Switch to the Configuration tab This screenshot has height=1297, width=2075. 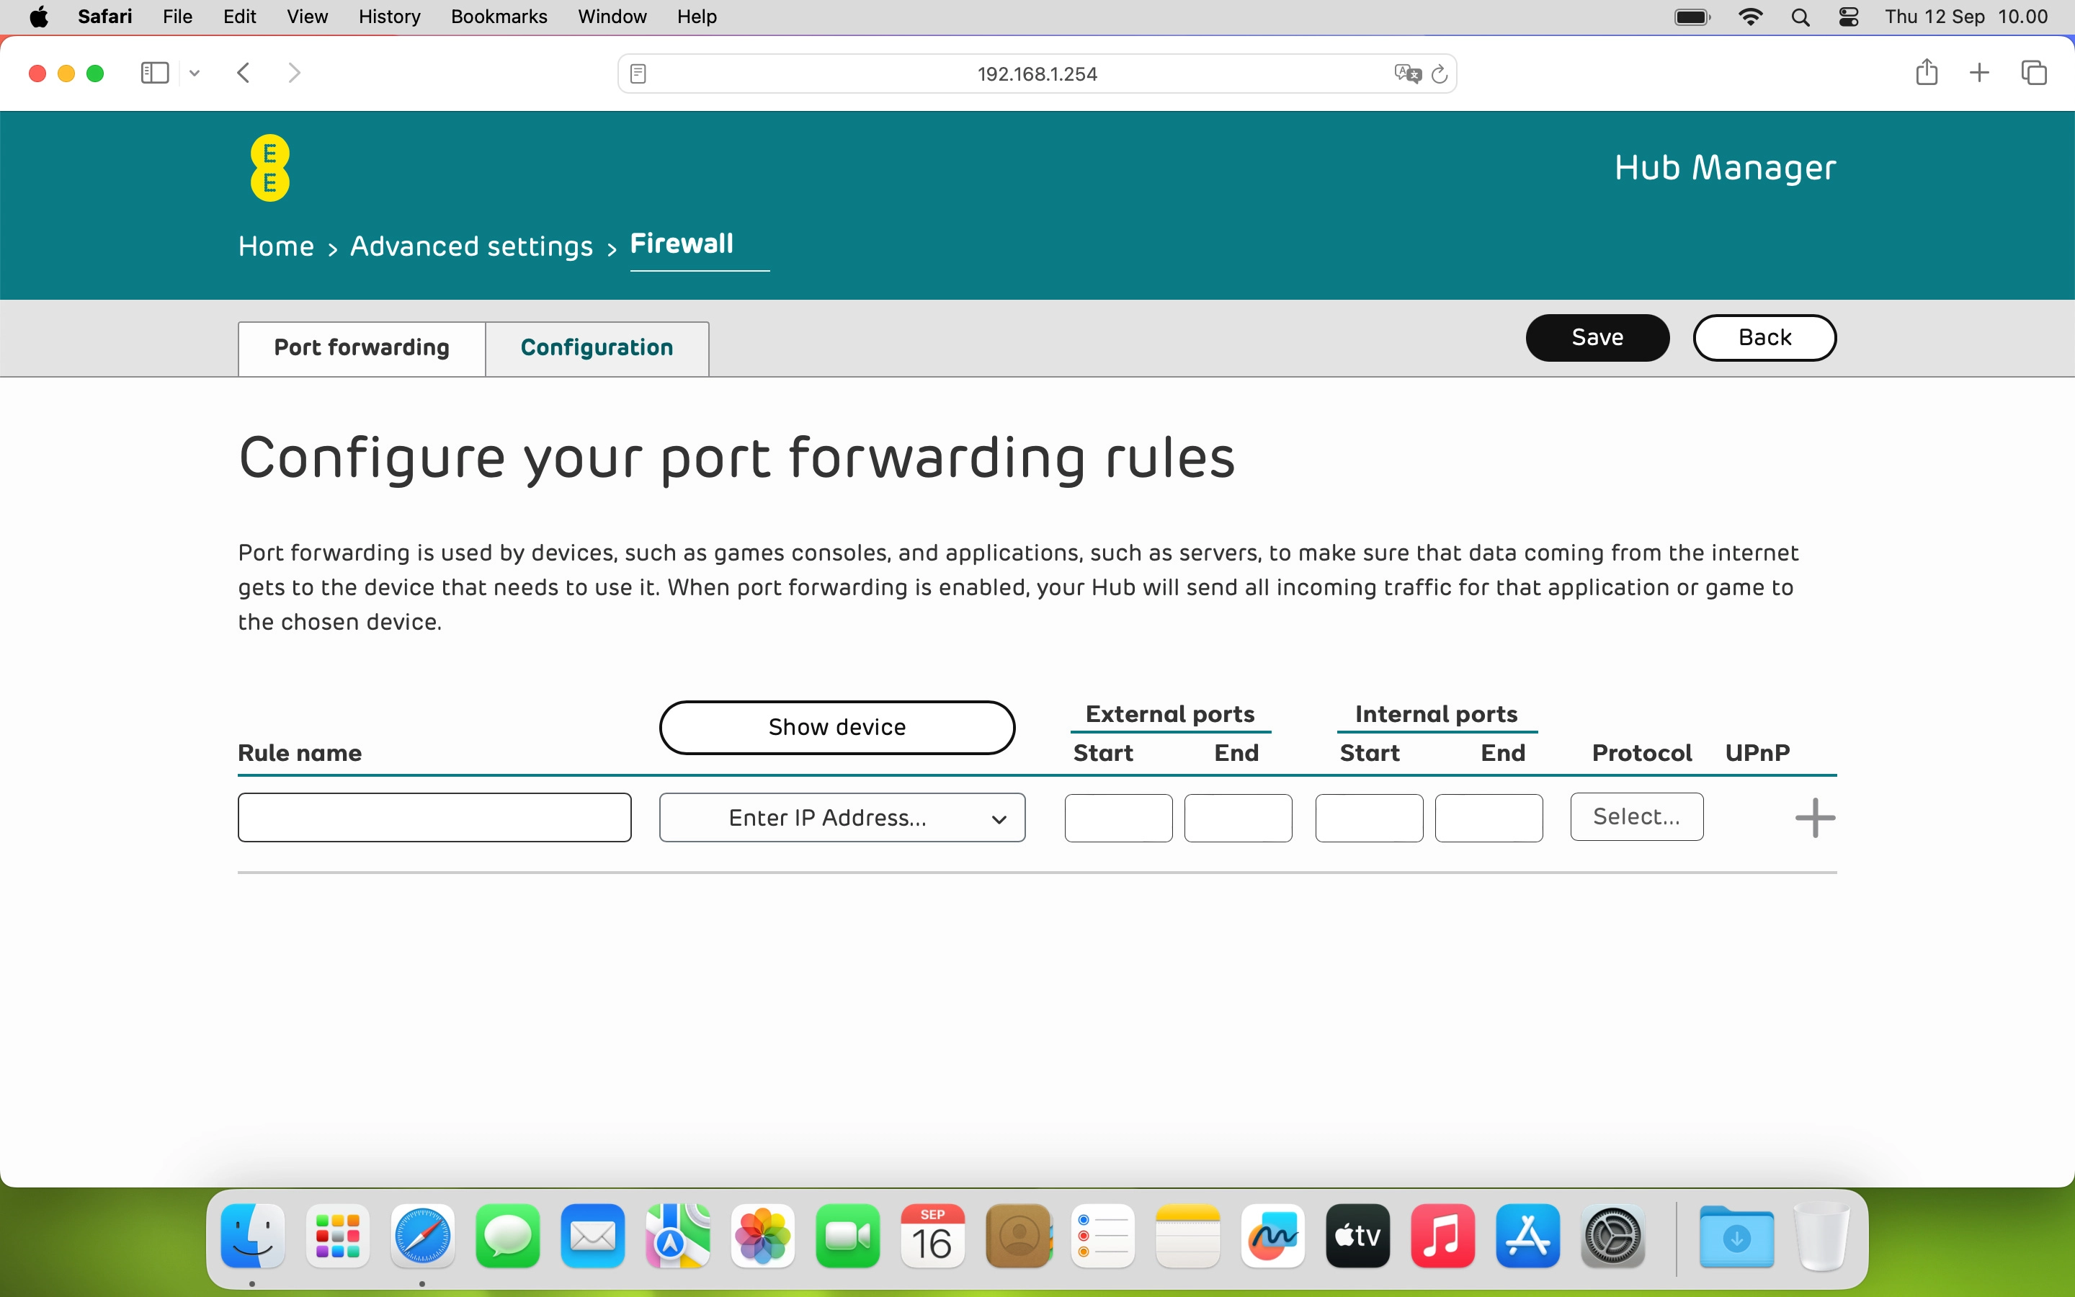(x=597, y=347)
